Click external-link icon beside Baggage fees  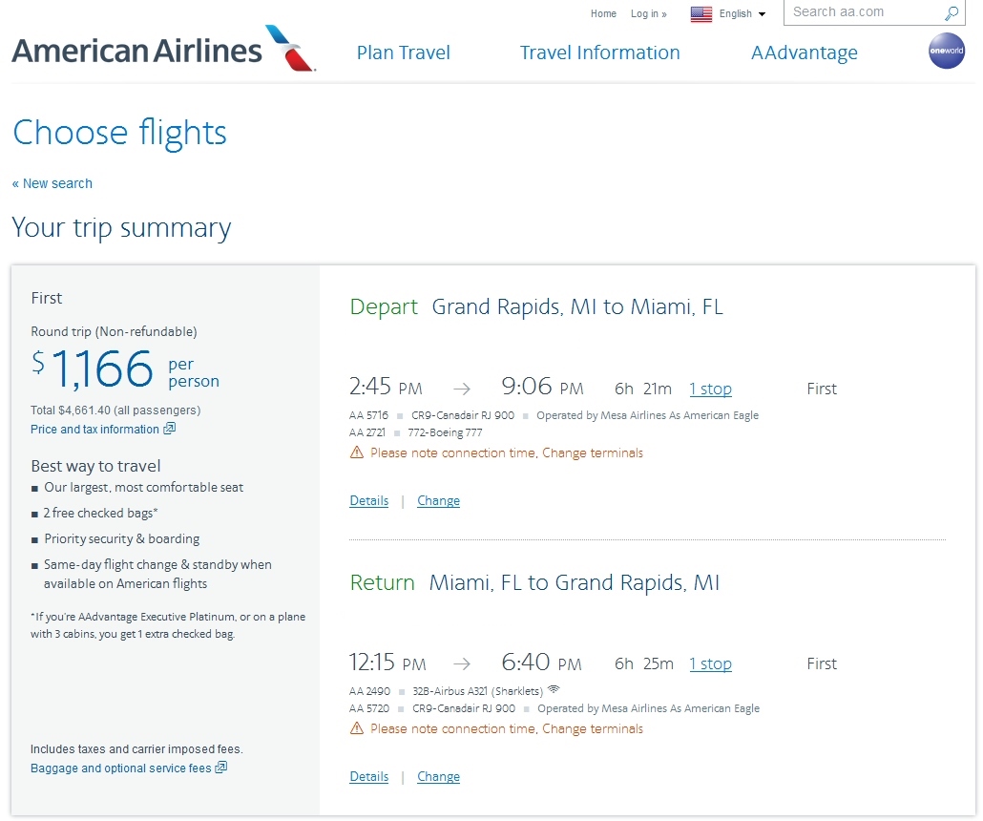pos(221,768)
